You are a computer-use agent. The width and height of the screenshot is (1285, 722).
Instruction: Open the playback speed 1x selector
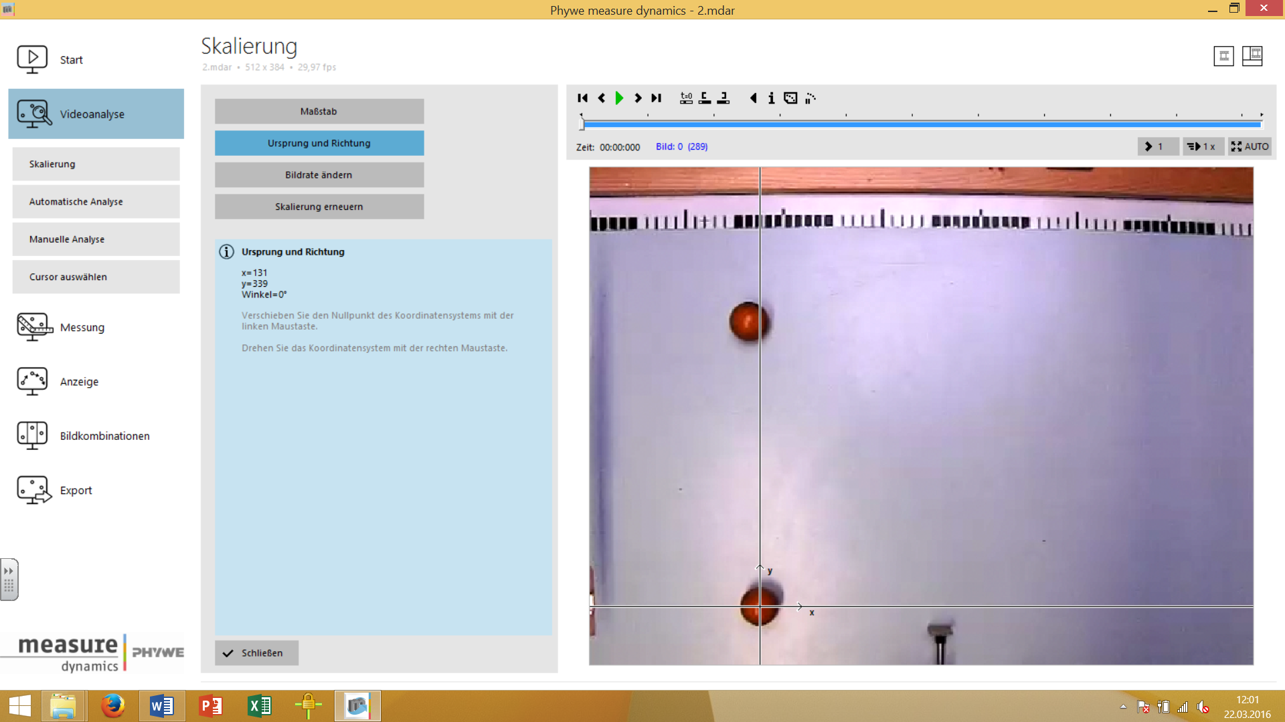click(x=1202, y=146)
